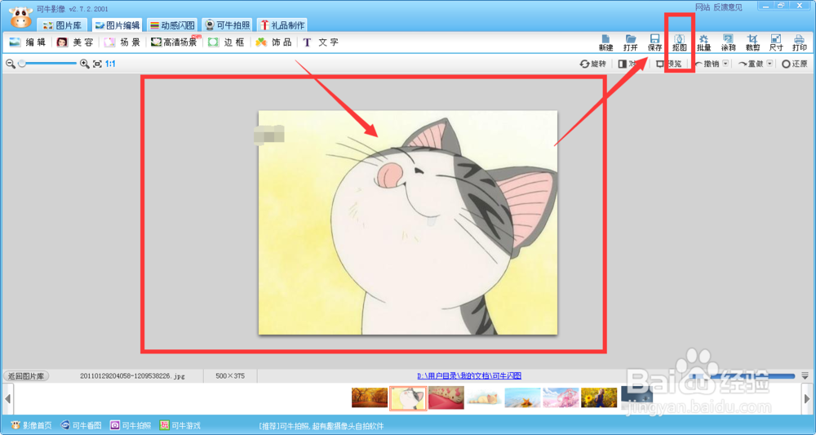The width and height of the screenshot is (816, 435).
Task: Collapse the thumbnail strip with the down-arrow icon
Action: tap(805, 375)
